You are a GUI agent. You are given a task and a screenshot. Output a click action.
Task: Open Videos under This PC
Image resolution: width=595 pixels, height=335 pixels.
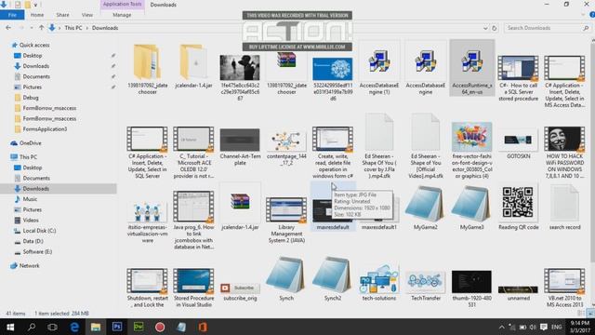31,220
